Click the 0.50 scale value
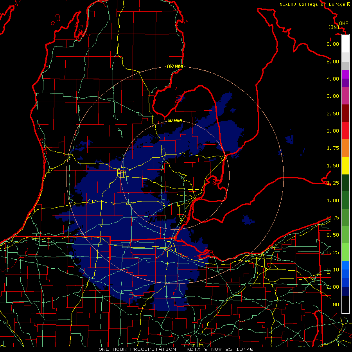Viewport: 352px width, 352px height. [x=333, y=235]
